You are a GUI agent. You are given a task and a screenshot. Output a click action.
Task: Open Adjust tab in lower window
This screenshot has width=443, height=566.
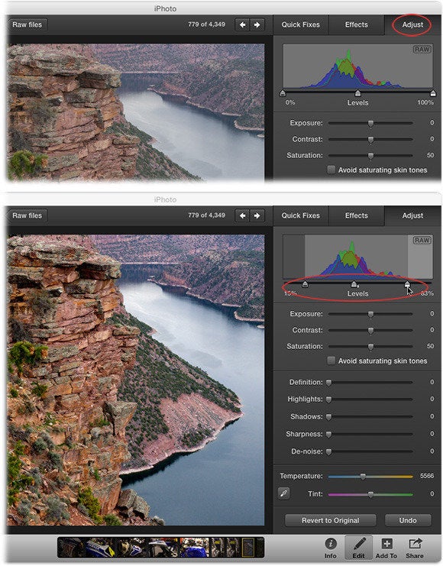pyautogui.click(x=412, y=215)
